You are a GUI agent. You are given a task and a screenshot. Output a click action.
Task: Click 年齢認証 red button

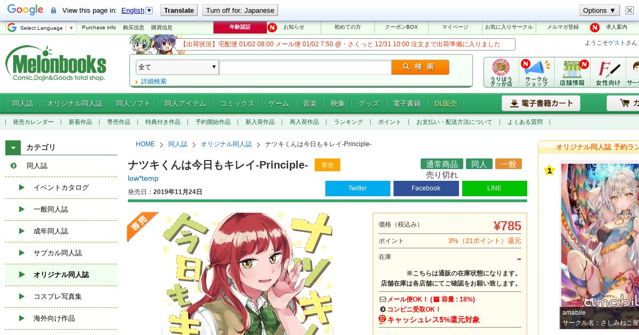240,27
